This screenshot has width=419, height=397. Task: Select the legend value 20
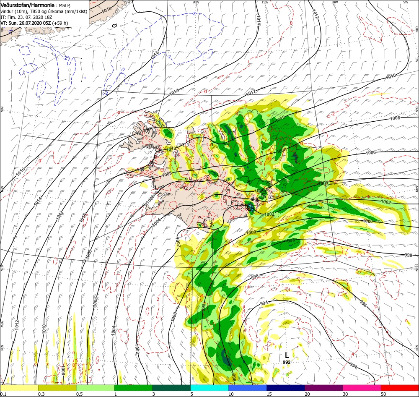click(x=307, y=394)
